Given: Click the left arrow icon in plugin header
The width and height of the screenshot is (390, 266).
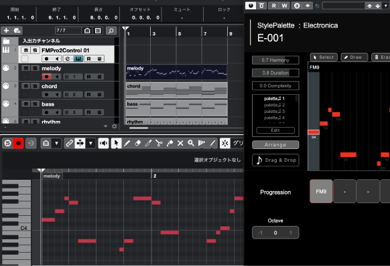Looking at the screenshot, I should 308,5.
